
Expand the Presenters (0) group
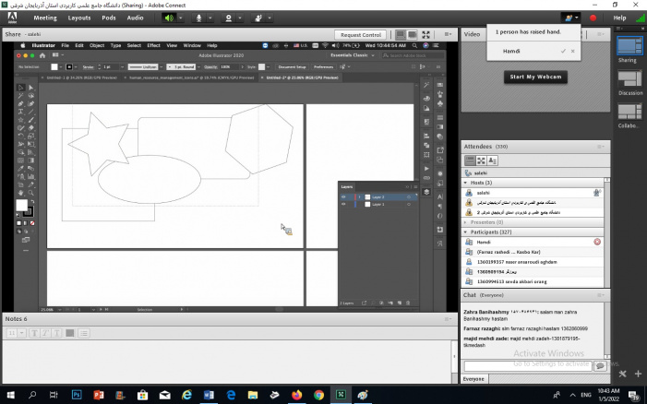pos(466,222)
